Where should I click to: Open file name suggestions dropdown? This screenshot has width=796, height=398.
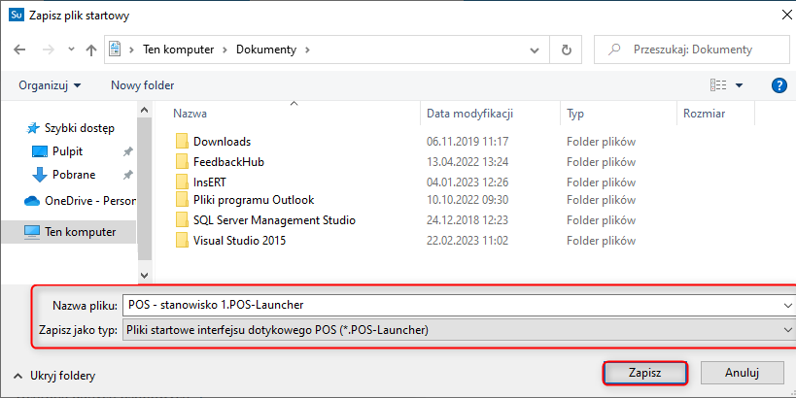pos(788,305)
